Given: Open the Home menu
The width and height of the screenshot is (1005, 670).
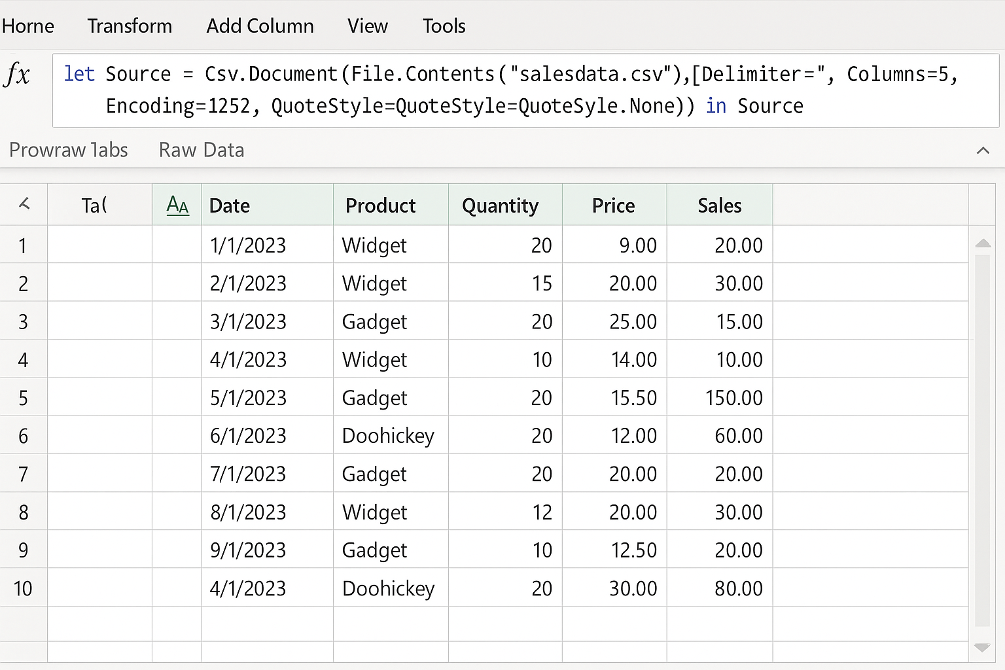Looking at the screenshot, I should 27,26.
